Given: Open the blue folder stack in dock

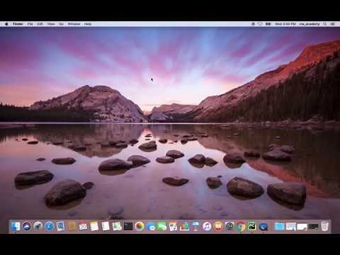Looking at the screenshot, I should click(x=279, y=227).
